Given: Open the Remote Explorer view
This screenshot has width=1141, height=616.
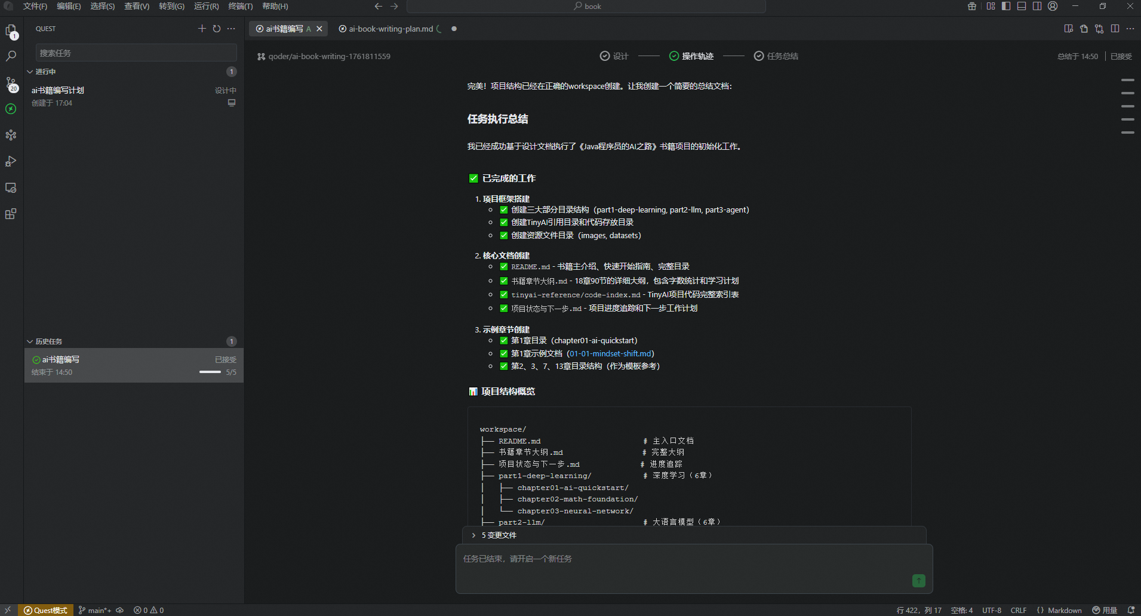Looking at the screenshot, I should 11,187.
